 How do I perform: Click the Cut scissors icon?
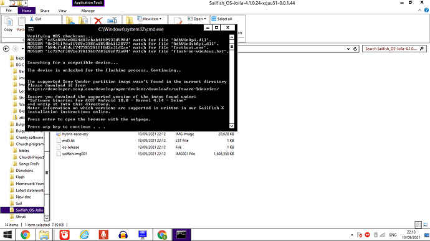click(32, 19)
